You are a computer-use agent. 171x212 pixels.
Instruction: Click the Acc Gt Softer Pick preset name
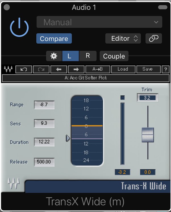pos(86,78)
